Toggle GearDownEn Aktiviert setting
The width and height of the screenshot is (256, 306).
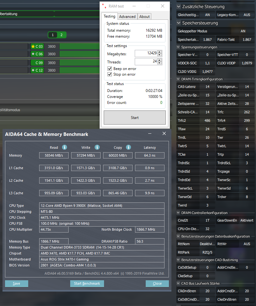pos(247,220)
